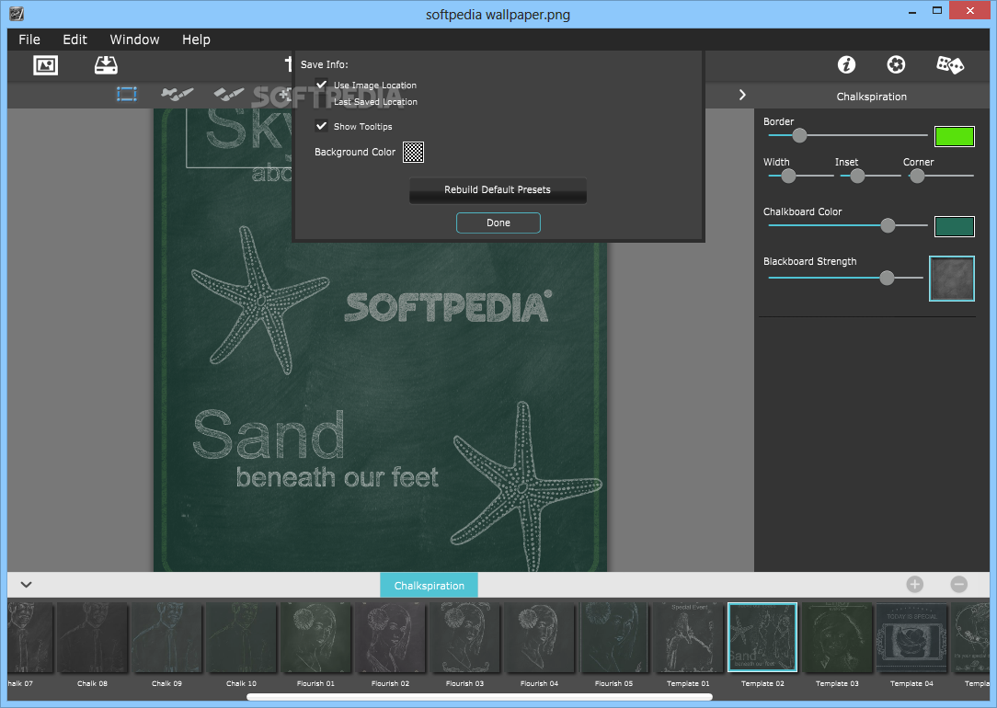Minimize the window
Screen dimensions: 997x708
point(912,12)
